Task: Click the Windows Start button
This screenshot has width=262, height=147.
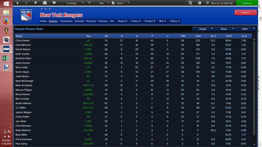Action: (x=6, y=4)
